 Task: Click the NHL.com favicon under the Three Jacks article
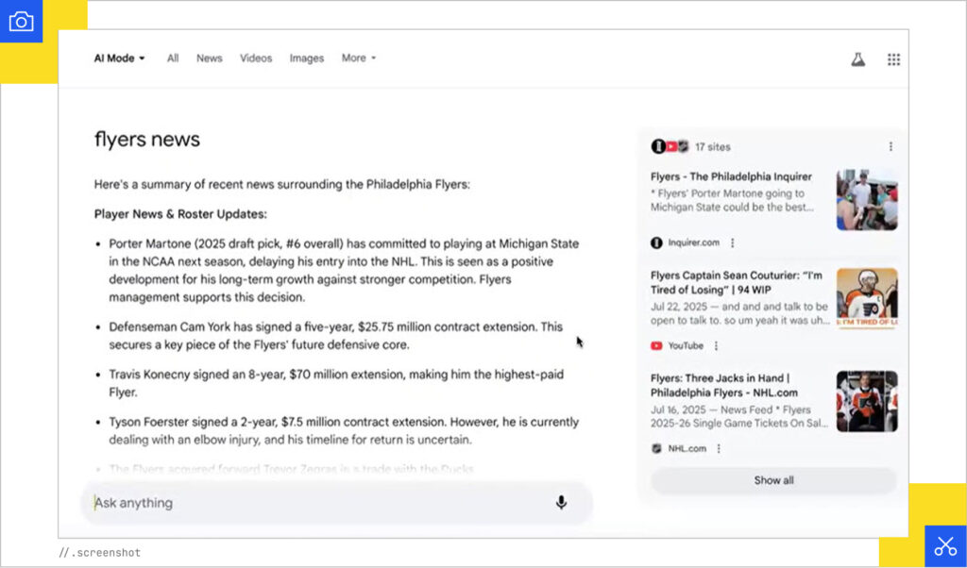point(655,448)
